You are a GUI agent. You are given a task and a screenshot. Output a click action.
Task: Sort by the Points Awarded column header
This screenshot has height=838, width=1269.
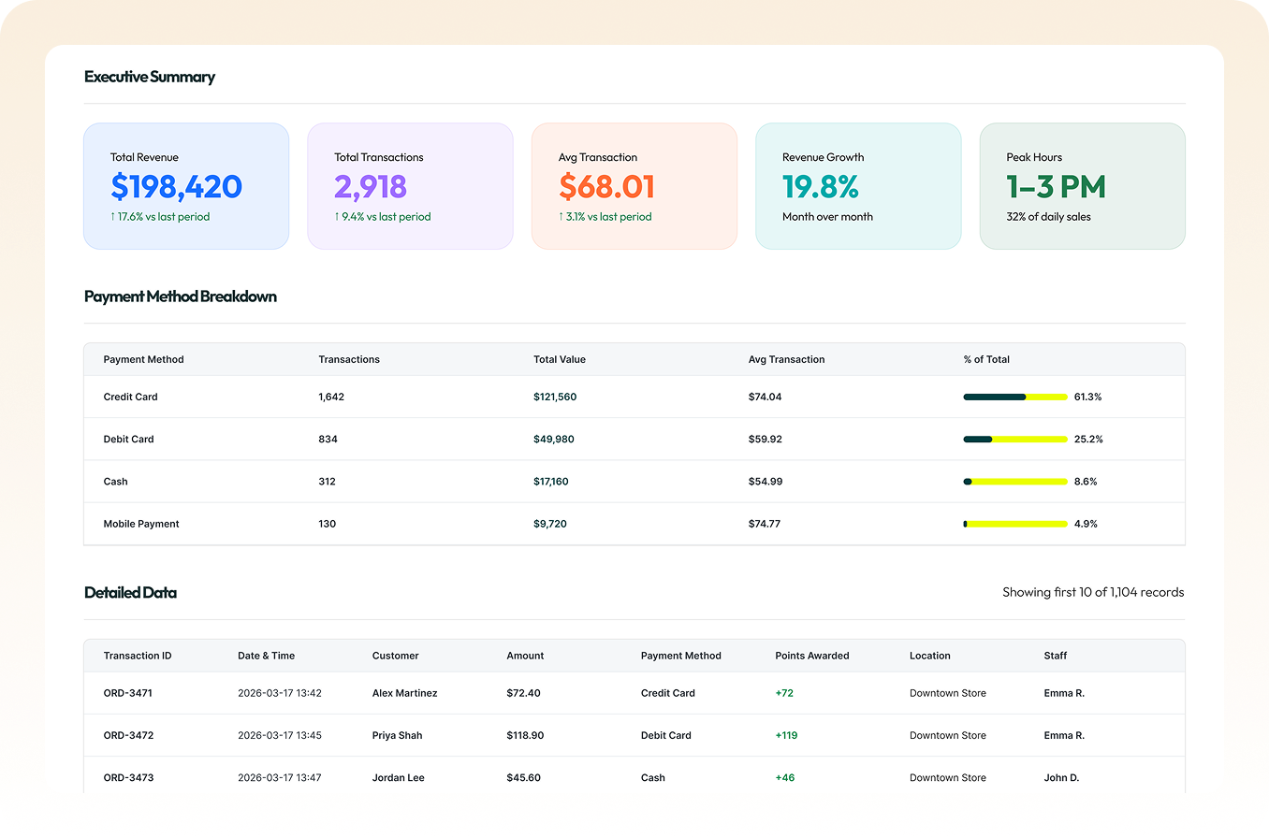[x=811, y=656]
